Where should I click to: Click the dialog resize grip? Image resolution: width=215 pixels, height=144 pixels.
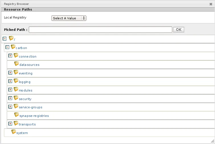[x=212, y=141]
